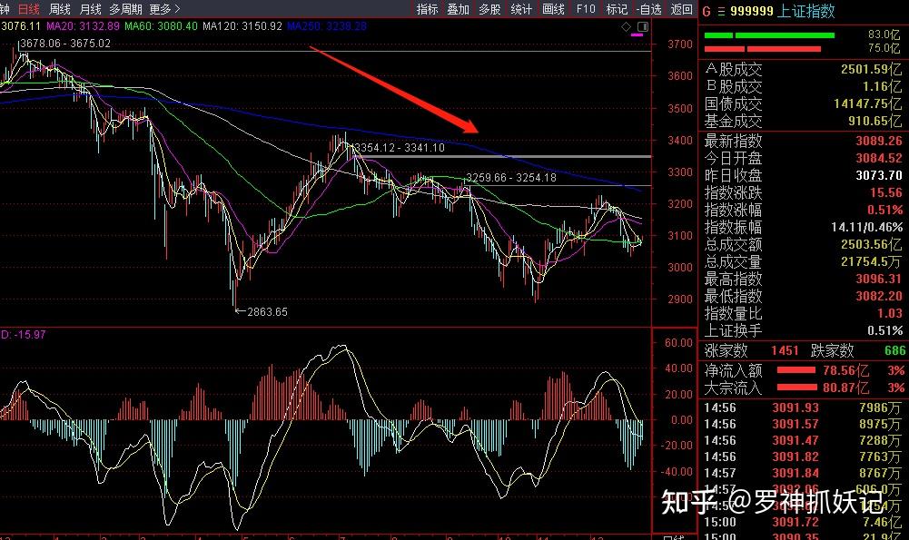
Task: Click the 14:56 tick row at 3091.93
Action: pyautogui.click(x=803, y=407)
